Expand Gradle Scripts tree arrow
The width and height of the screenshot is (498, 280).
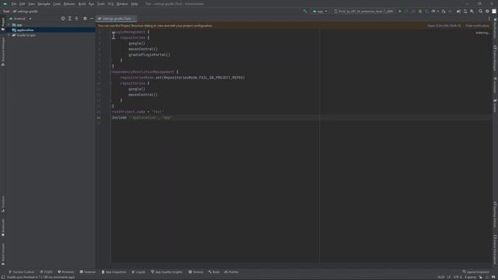coord(9,35)
